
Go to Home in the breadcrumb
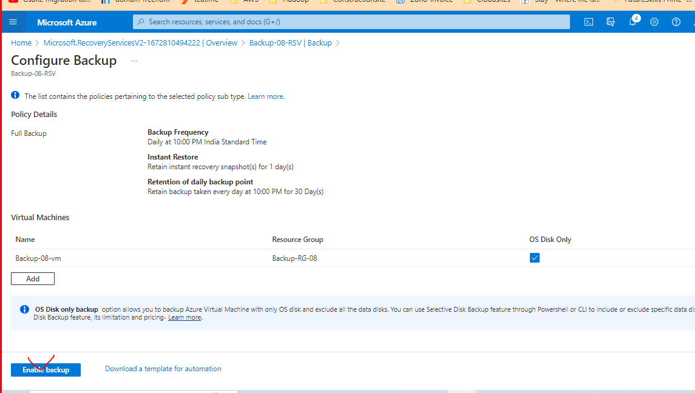[21, 43]
